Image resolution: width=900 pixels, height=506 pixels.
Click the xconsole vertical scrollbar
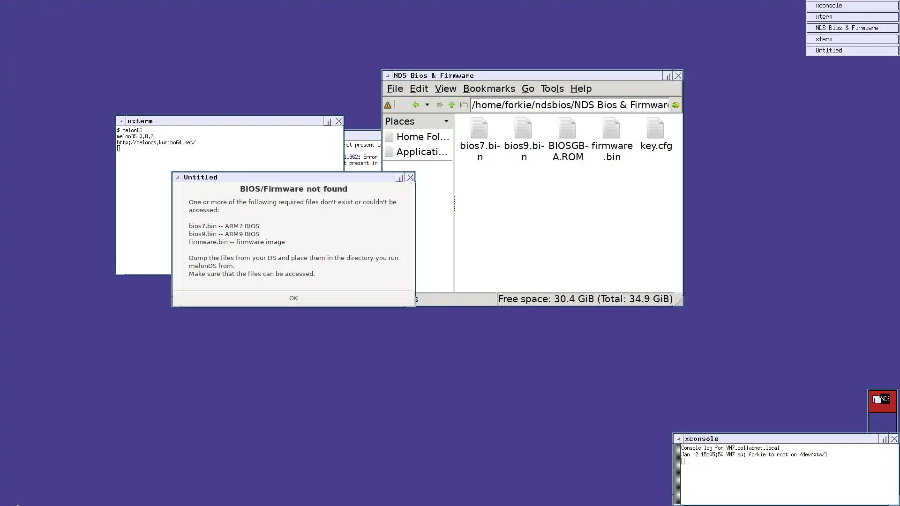click(676, 474)
